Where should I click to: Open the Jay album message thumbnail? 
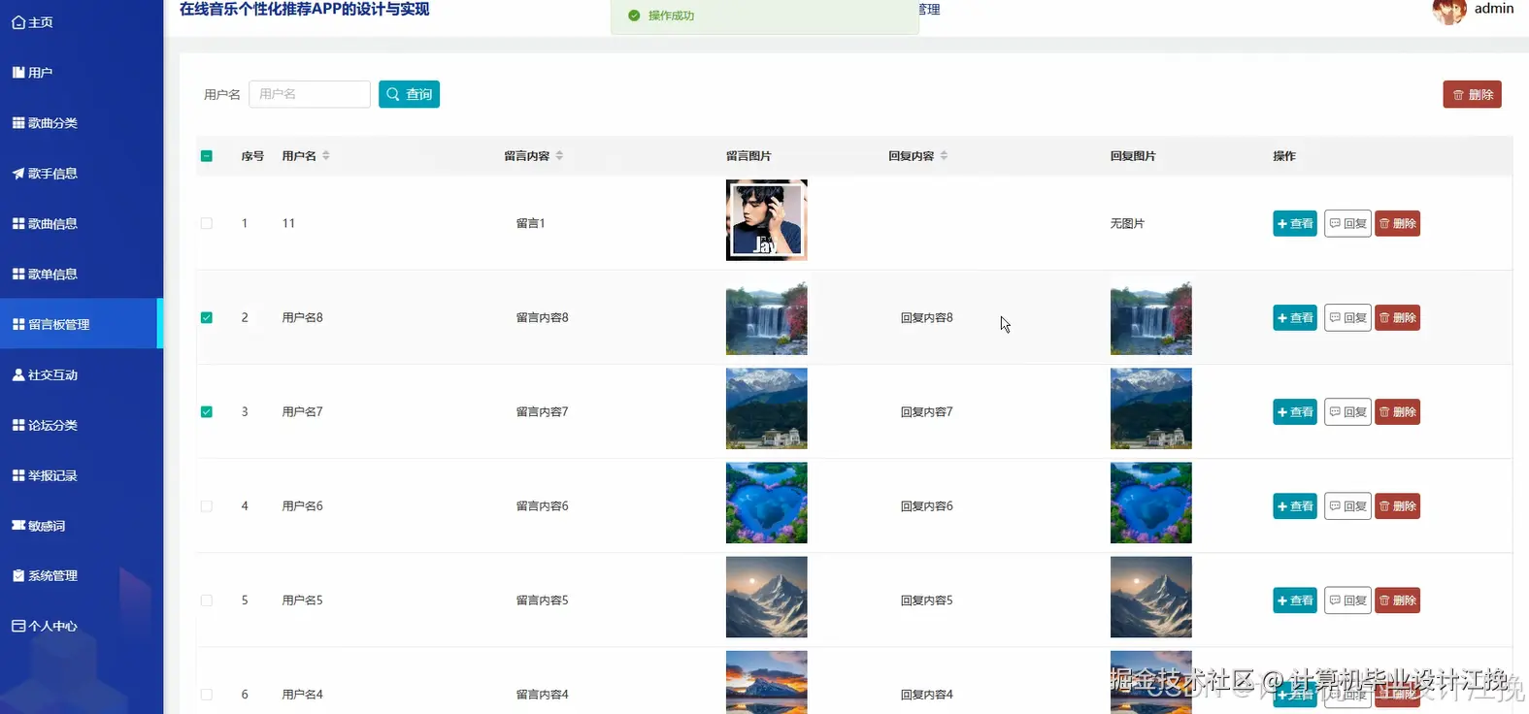pos(767,220)
